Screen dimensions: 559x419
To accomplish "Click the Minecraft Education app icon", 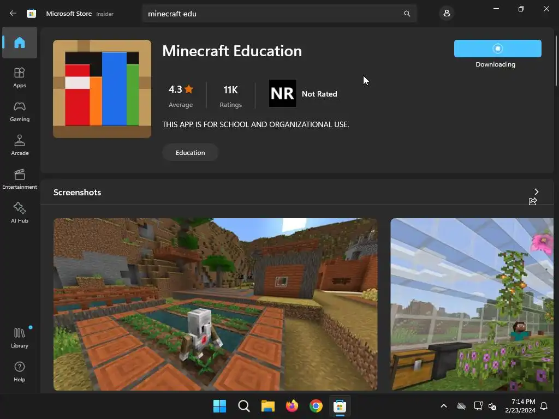I will coord(102,89).
